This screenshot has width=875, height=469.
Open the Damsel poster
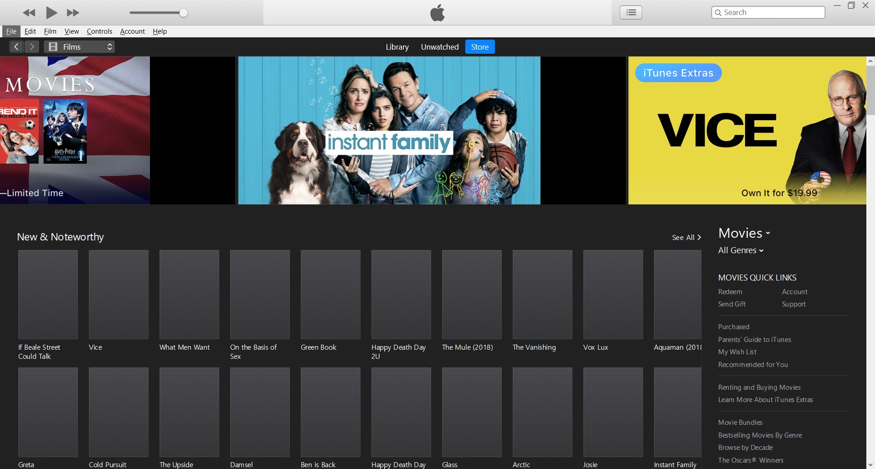(260, 412)
